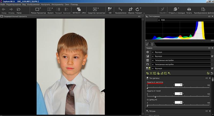Select the Мульти multi-view icon
The height and width of the screenshot is (116, 214).
(x=50, y=9)
